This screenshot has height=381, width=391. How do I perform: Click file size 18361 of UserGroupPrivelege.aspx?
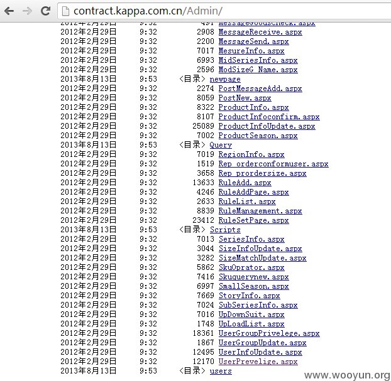(x=203, y=333)
